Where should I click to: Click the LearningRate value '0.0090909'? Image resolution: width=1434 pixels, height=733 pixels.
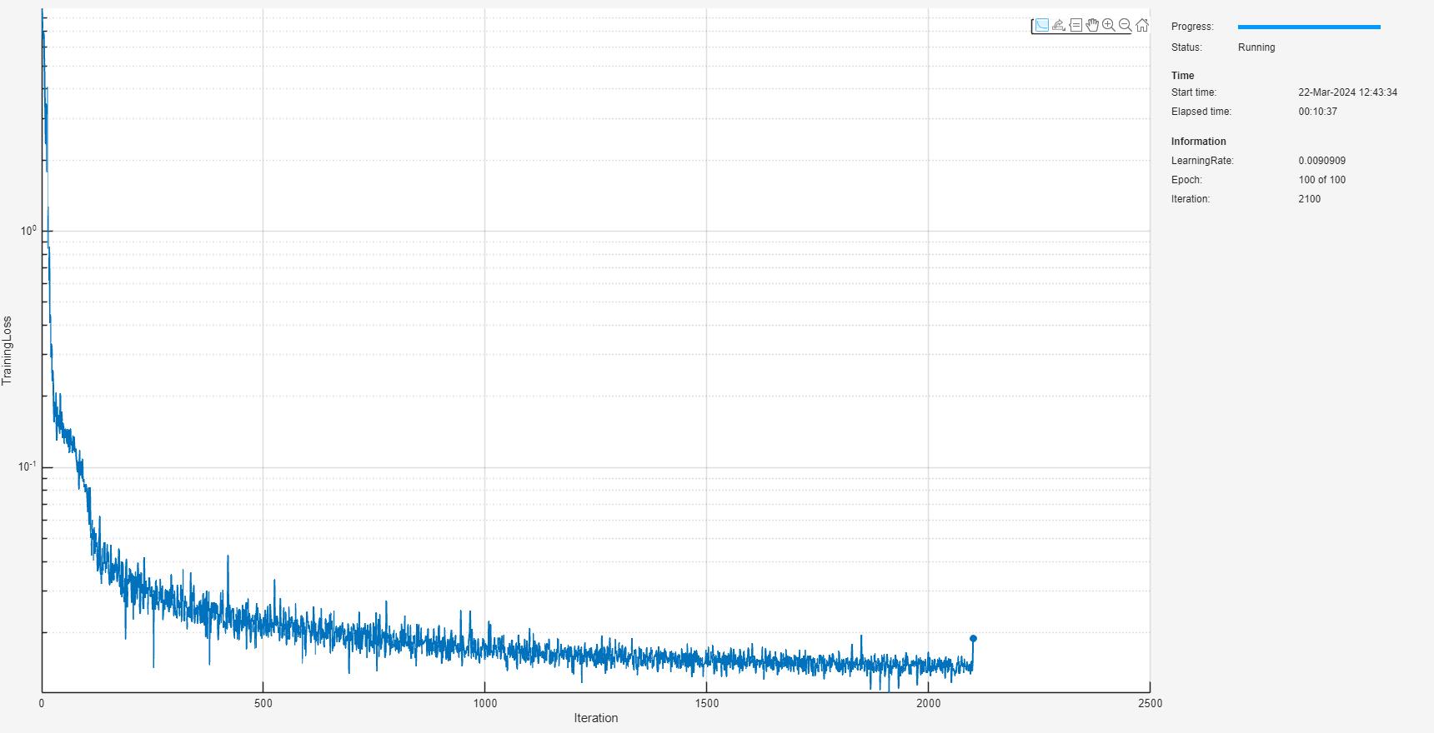pos(1321,161)
